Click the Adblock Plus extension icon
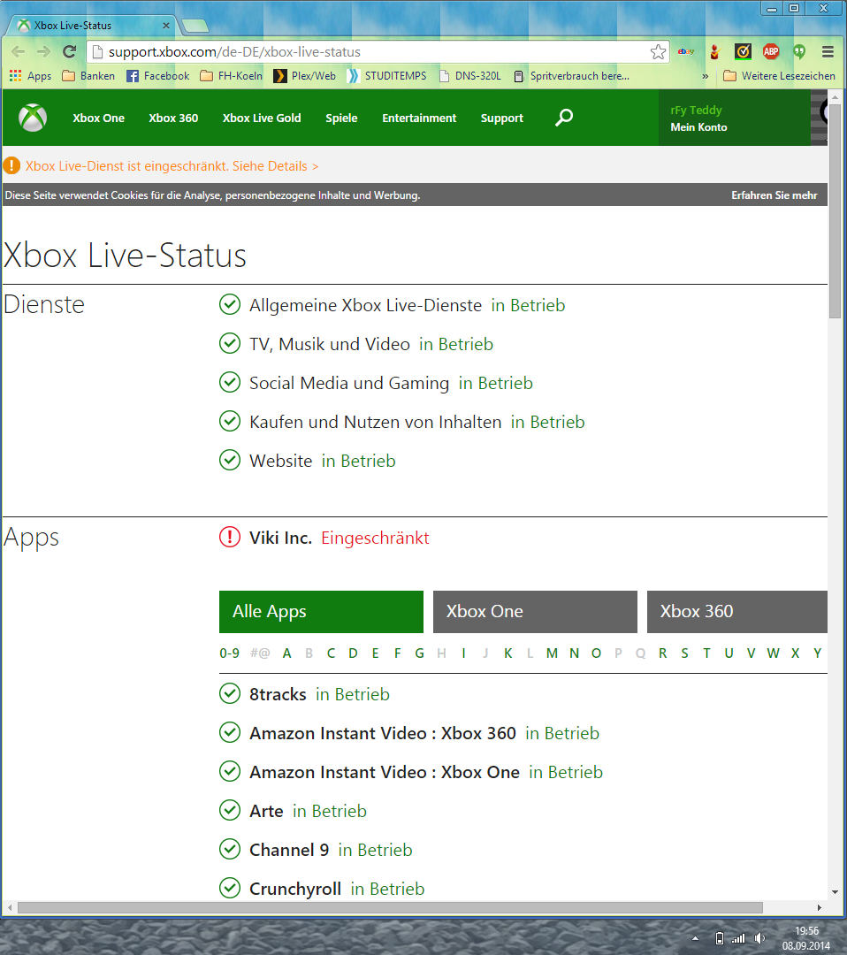Image resolution: width=847 pixels, height=955 pixels. [x=771, y=52]
